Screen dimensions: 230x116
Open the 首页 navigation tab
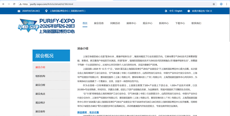point(85,23)
